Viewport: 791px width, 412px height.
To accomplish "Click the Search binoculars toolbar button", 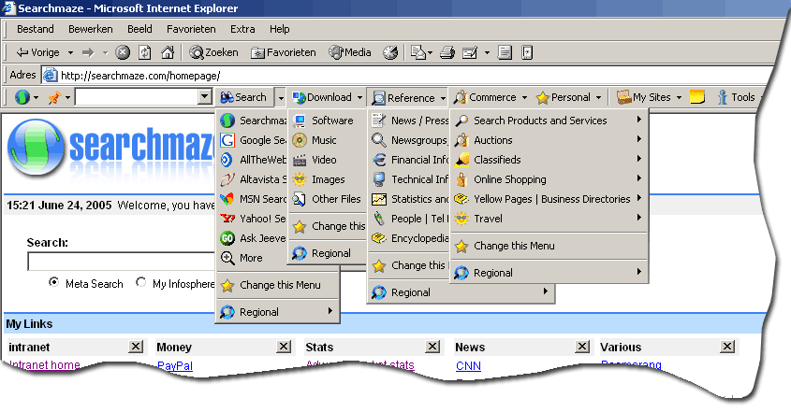I will [x=243, y=97].
